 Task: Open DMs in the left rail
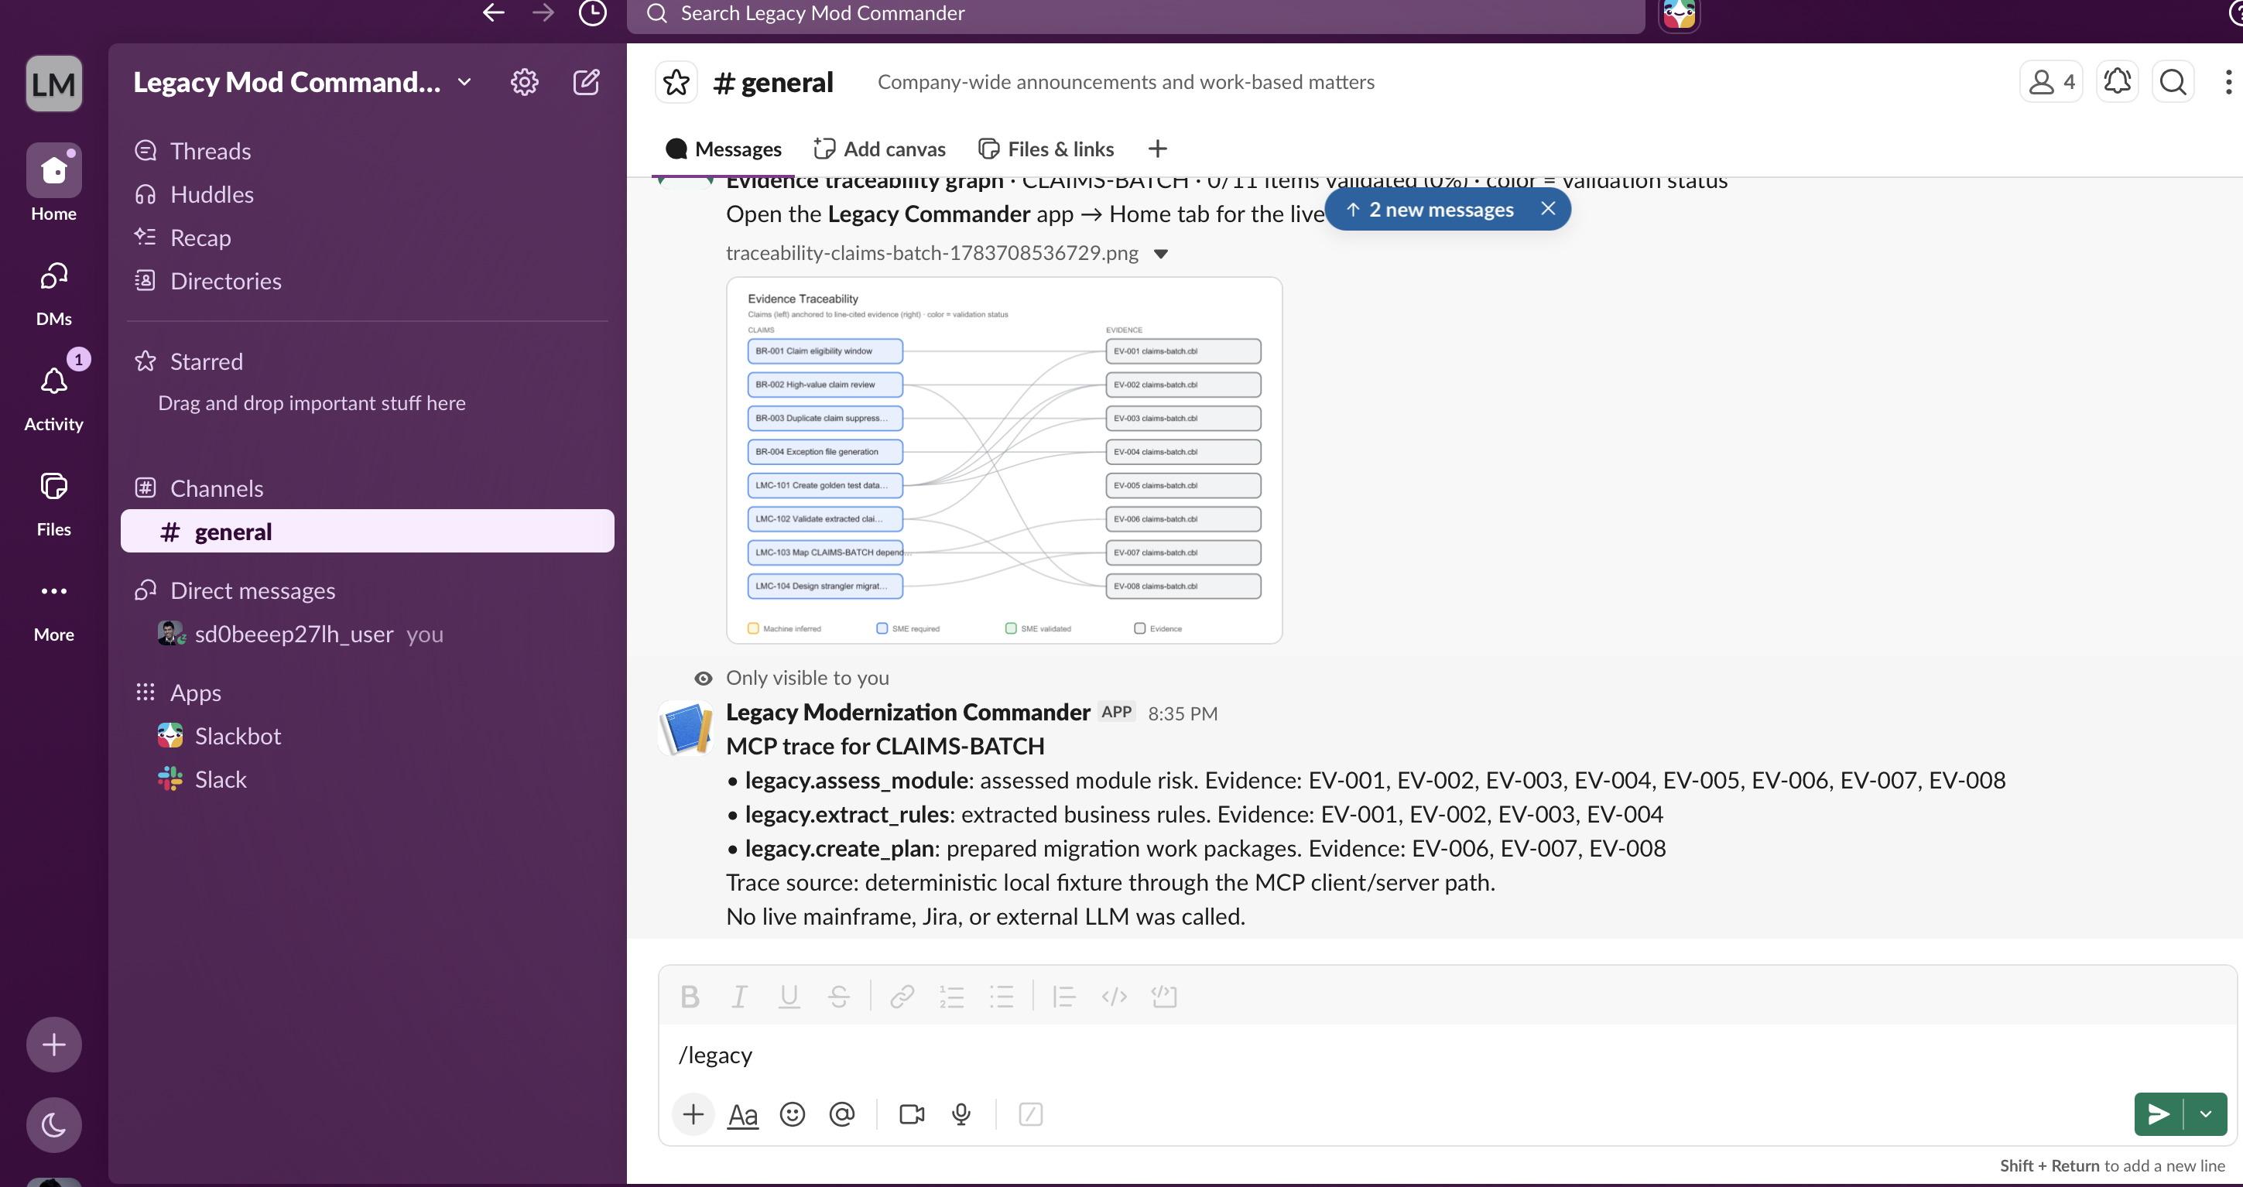pyautogui.click(x=54, y=292)
